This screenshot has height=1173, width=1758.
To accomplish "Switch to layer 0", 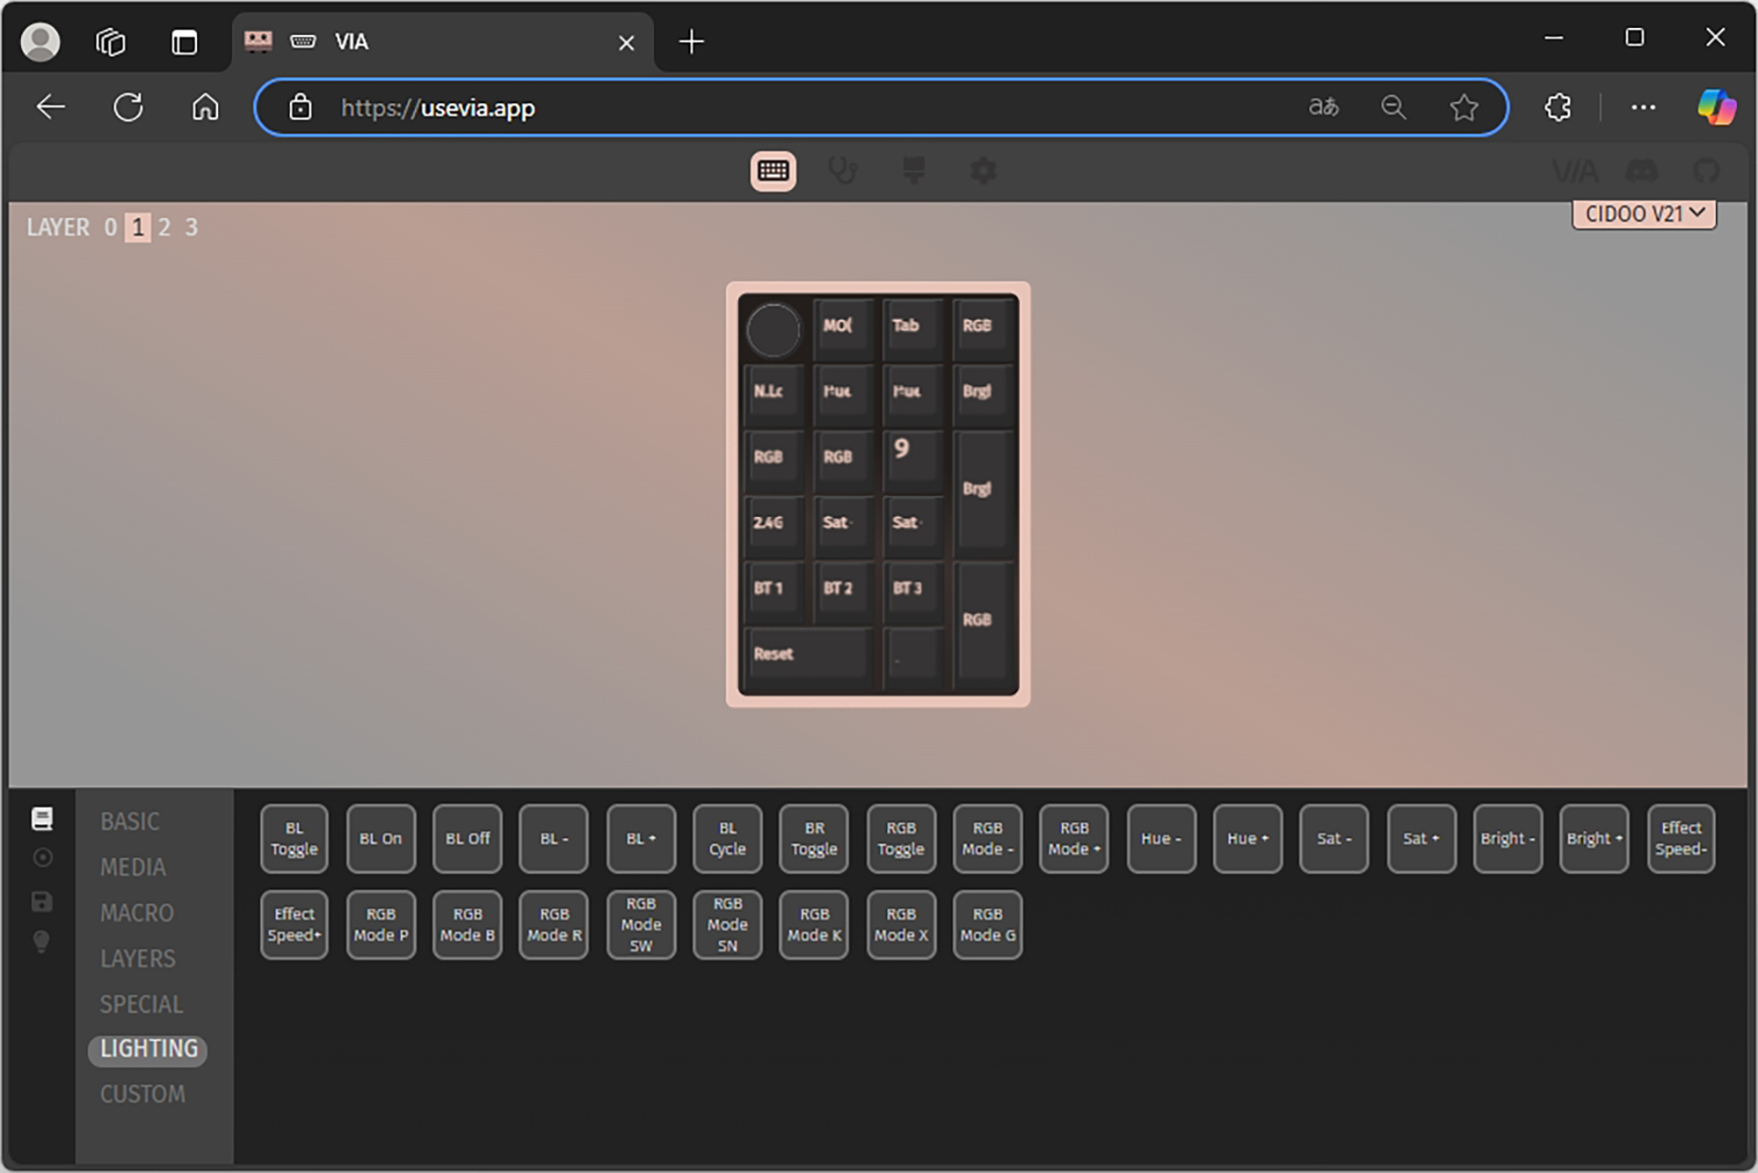I will point(111,228).
